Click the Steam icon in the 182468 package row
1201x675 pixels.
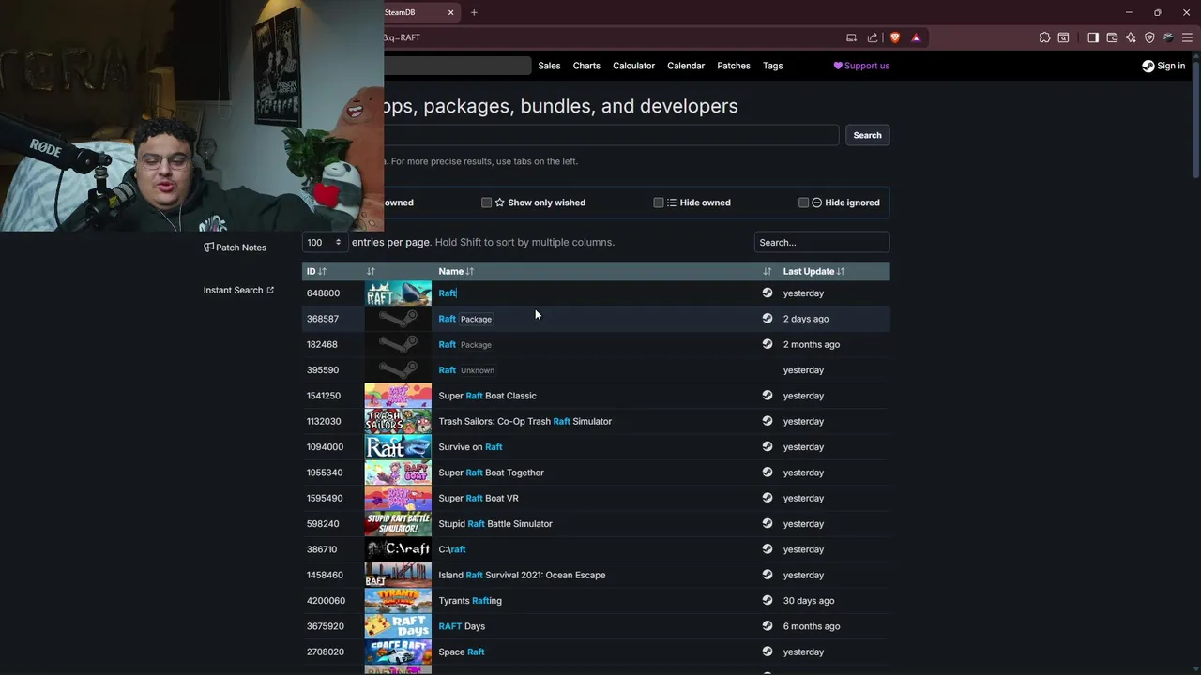click(768, 344)
